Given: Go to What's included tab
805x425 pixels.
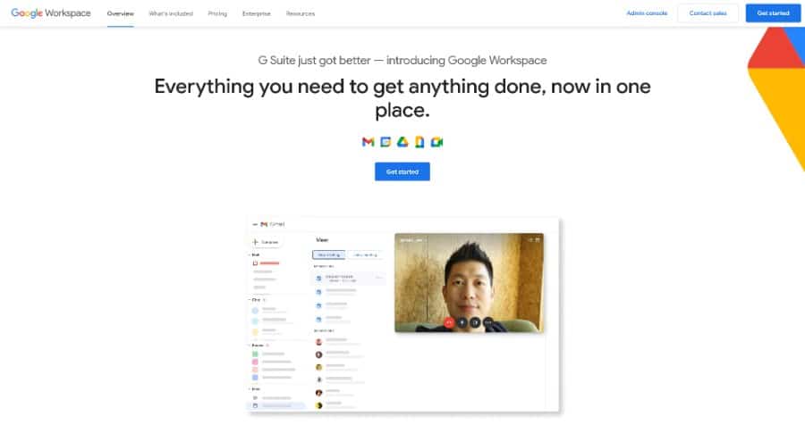Looking at the screenshot, I should click(171, 14).
